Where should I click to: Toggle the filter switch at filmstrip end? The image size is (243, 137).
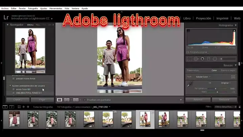point(240,107)
